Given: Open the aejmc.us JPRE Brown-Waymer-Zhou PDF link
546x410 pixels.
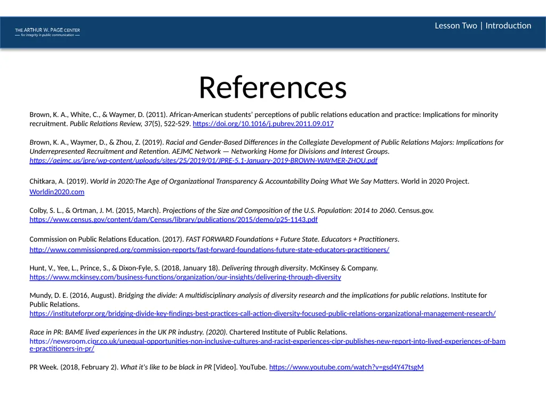Looking at the screenshot, I should 203,161.
